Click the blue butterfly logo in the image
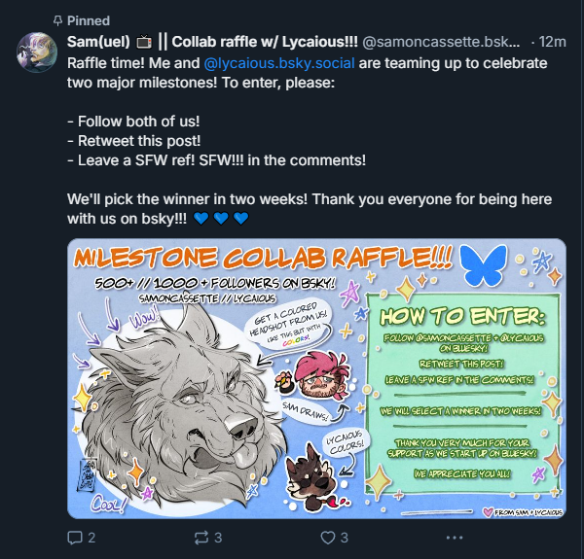This screenshot has height=559, width=584. pos(483,265)
